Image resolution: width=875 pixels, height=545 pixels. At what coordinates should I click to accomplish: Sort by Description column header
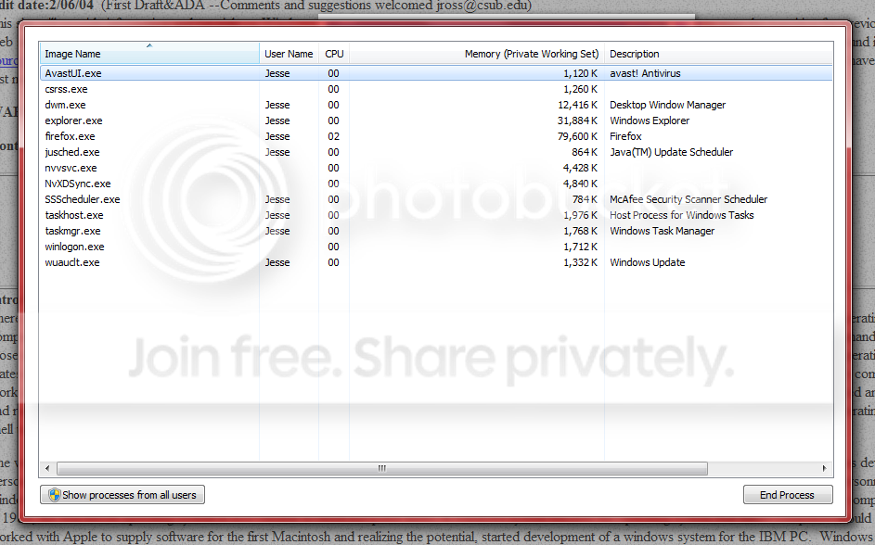pyautogui.click(x=719, y=54)
